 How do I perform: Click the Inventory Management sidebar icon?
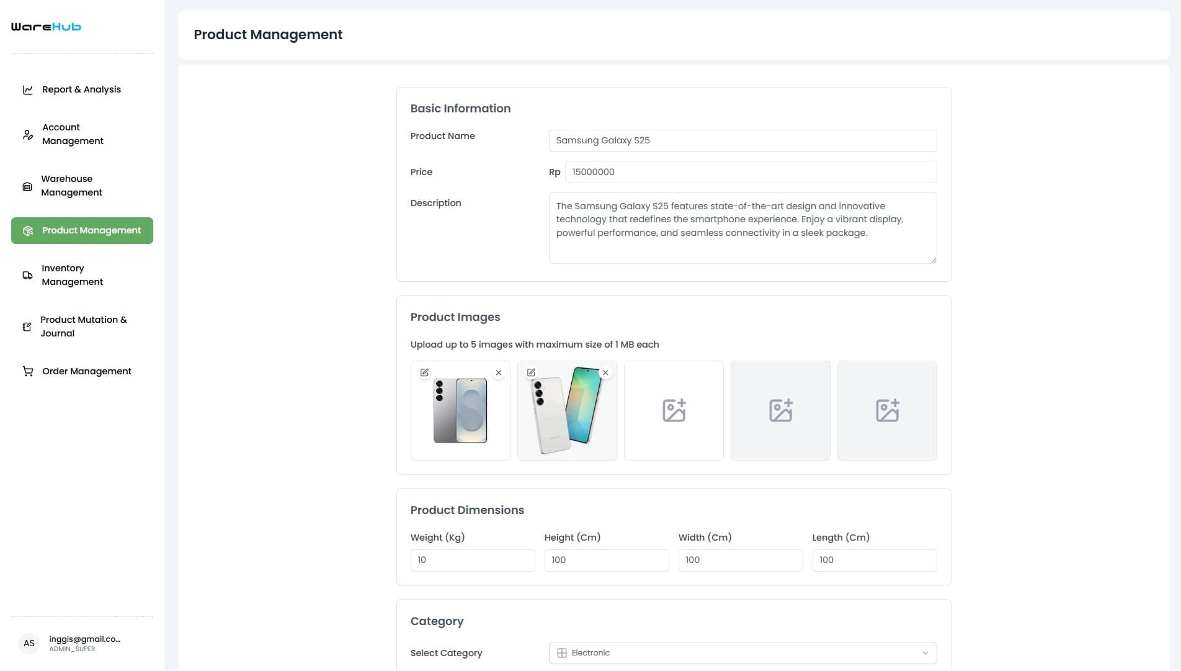(27, 275)
